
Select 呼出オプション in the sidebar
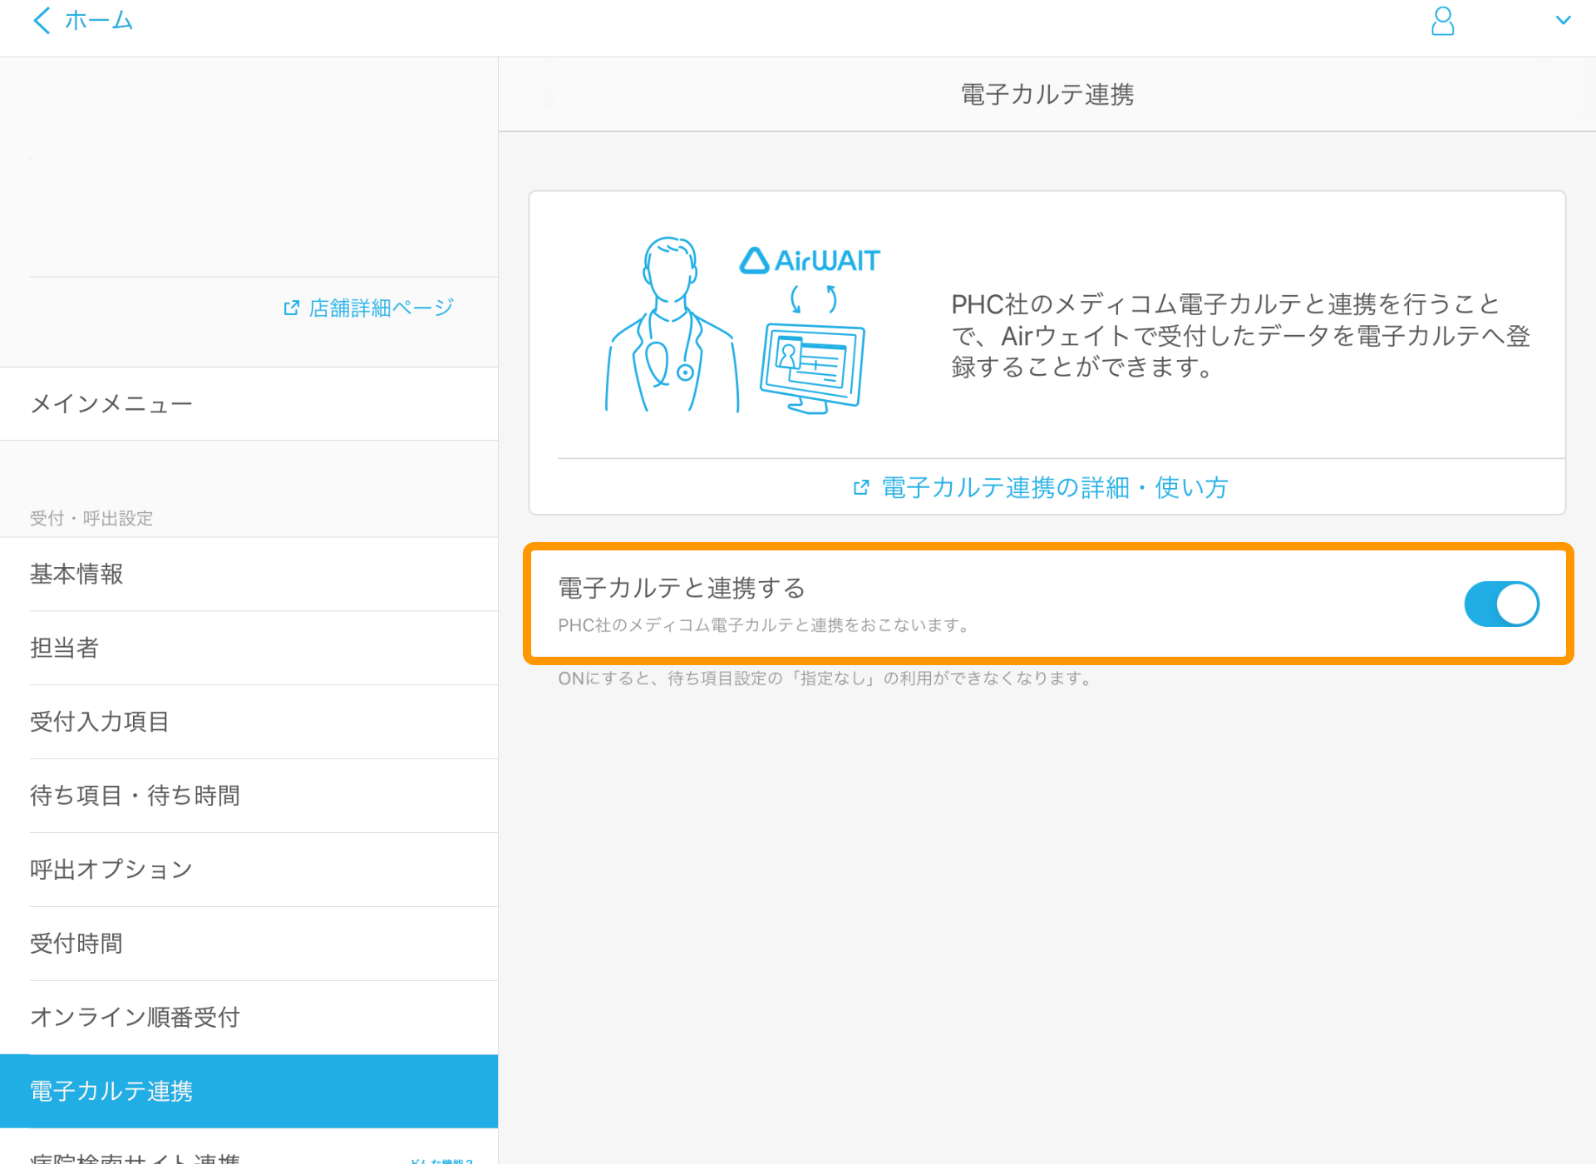click(249, 870)
